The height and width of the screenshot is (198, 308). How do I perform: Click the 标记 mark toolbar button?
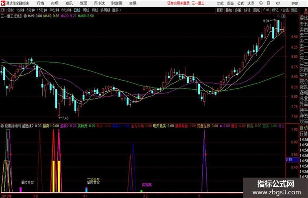pyautogui.click(x=275, y=10)
